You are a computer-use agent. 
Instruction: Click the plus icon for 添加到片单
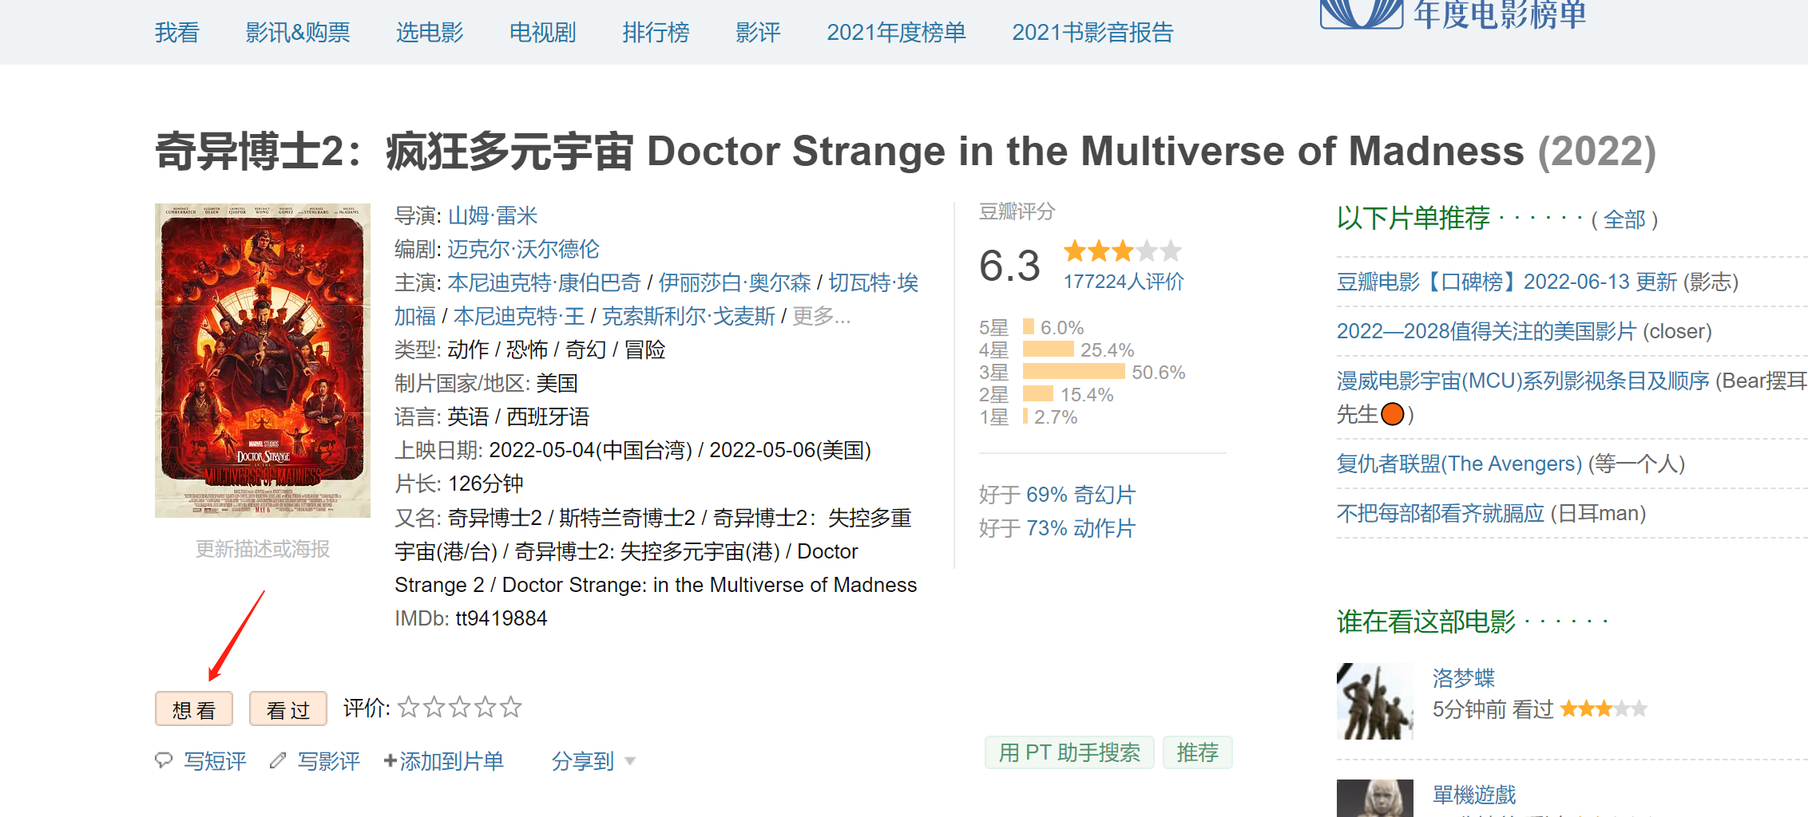(x=391, y=760)
